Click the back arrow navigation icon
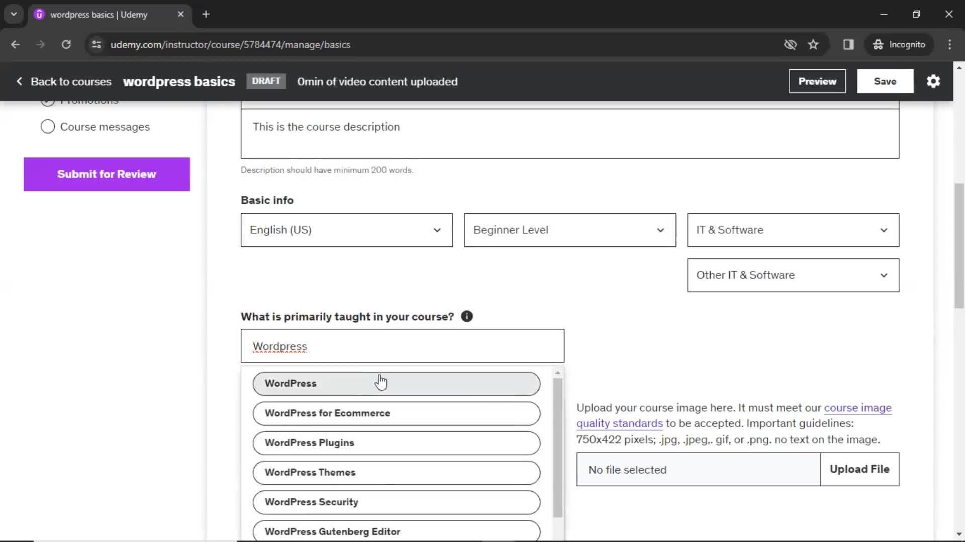The height and width of the screenshot is (542, 965). tap(16, 44)
